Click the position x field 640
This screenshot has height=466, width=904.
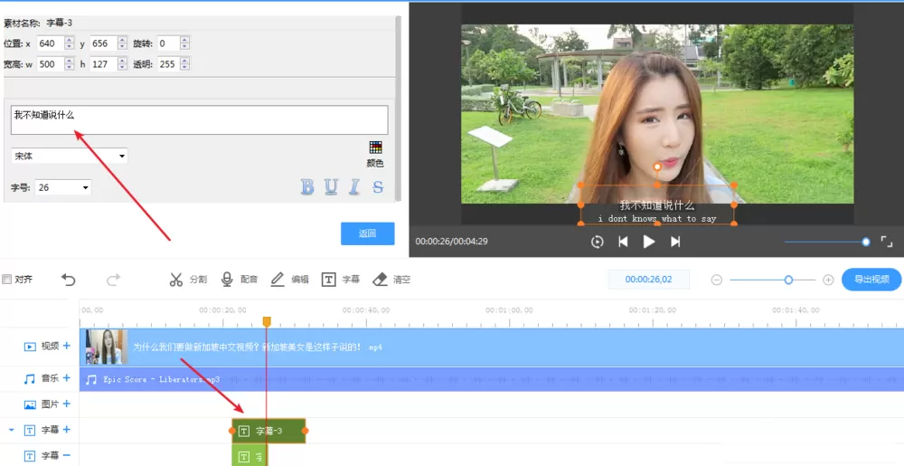tap(50, 43)
